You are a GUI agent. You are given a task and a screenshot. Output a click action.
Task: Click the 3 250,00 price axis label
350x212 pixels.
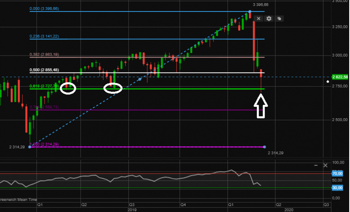click(340, 27)
